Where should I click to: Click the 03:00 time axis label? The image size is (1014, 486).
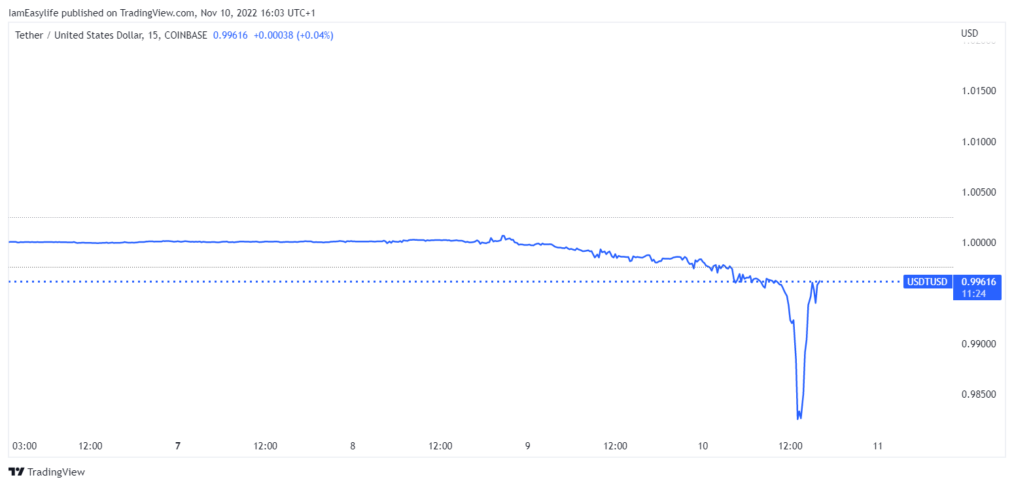[25, 446]
